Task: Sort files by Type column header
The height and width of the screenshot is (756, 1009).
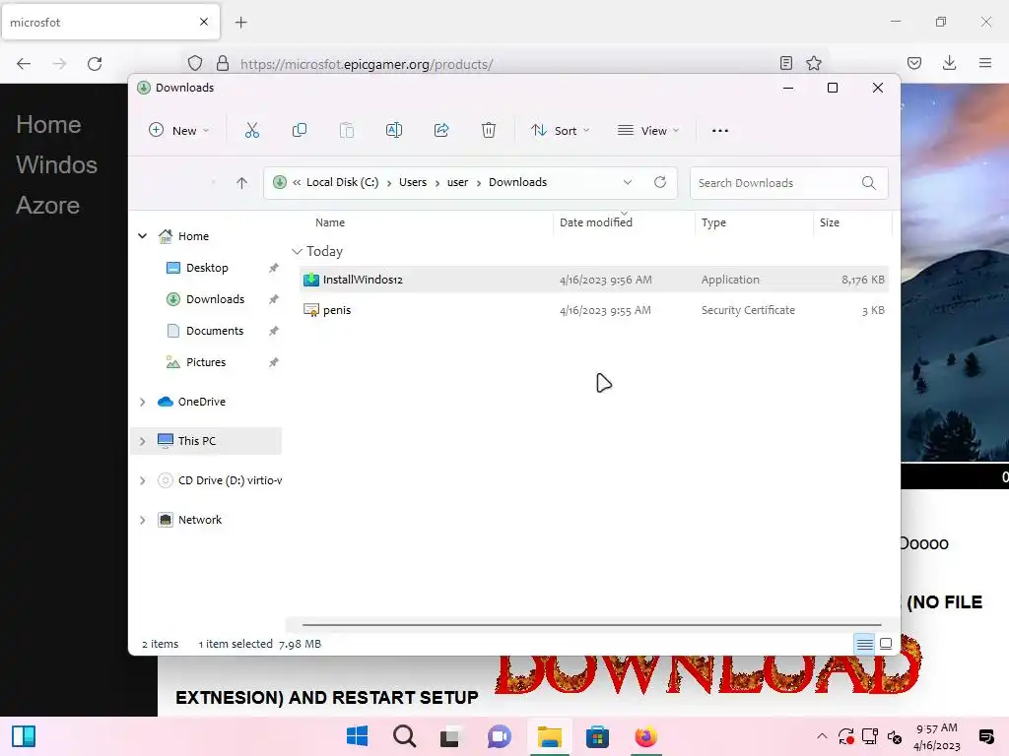Action: pos(713,222)
